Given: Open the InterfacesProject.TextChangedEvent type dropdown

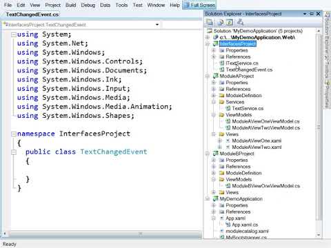Looking at the screenshot, I should [x=157, y=25].
